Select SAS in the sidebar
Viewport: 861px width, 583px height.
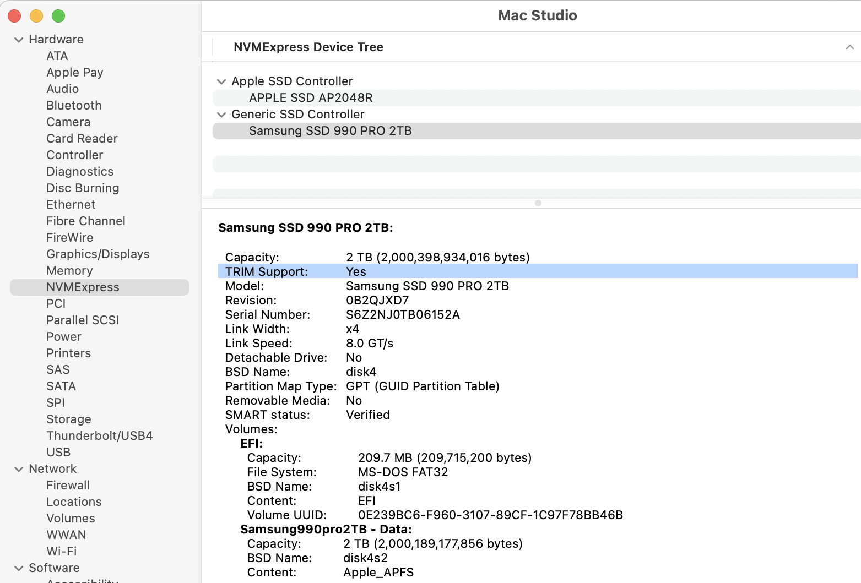(x=58, y=370)
